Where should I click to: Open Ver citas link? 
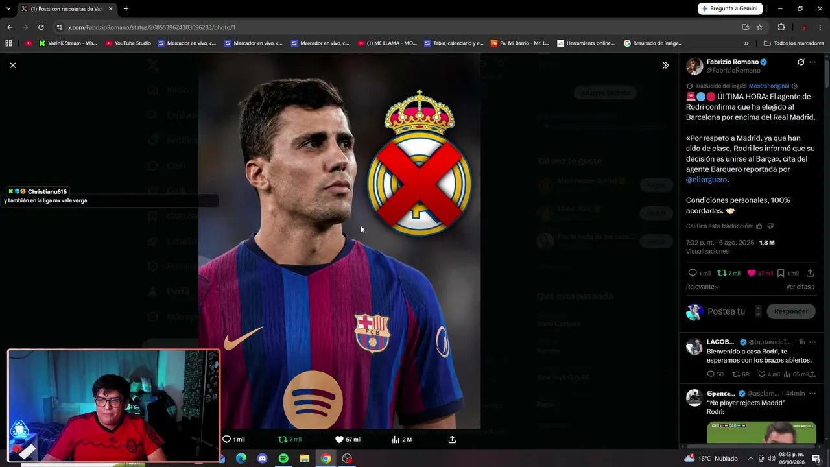click(x=800, y=287)
